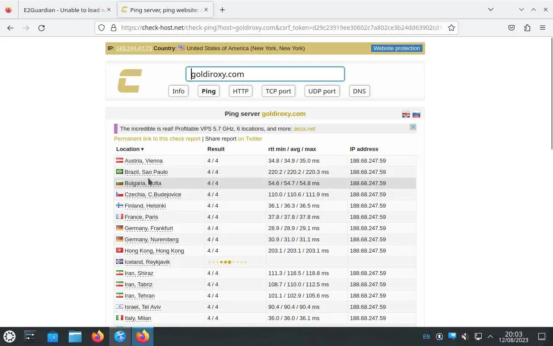
Task: Open the system updates tray icon
Action: (439, 336)
